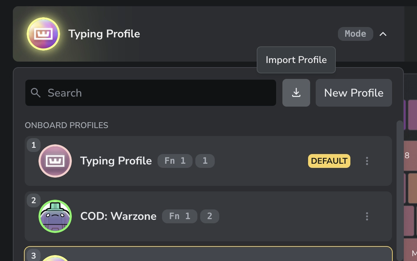Click the profile list scrollbar

[400, 190]
